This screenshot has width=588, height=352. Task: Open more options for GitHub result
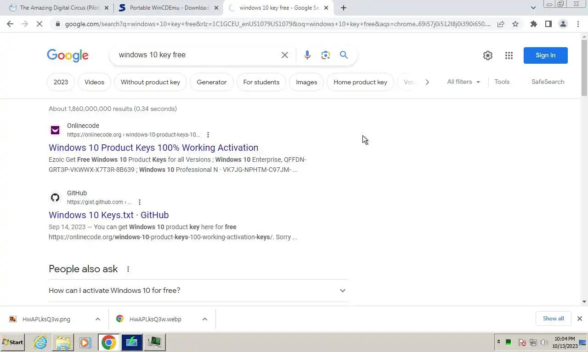point(140,202)
